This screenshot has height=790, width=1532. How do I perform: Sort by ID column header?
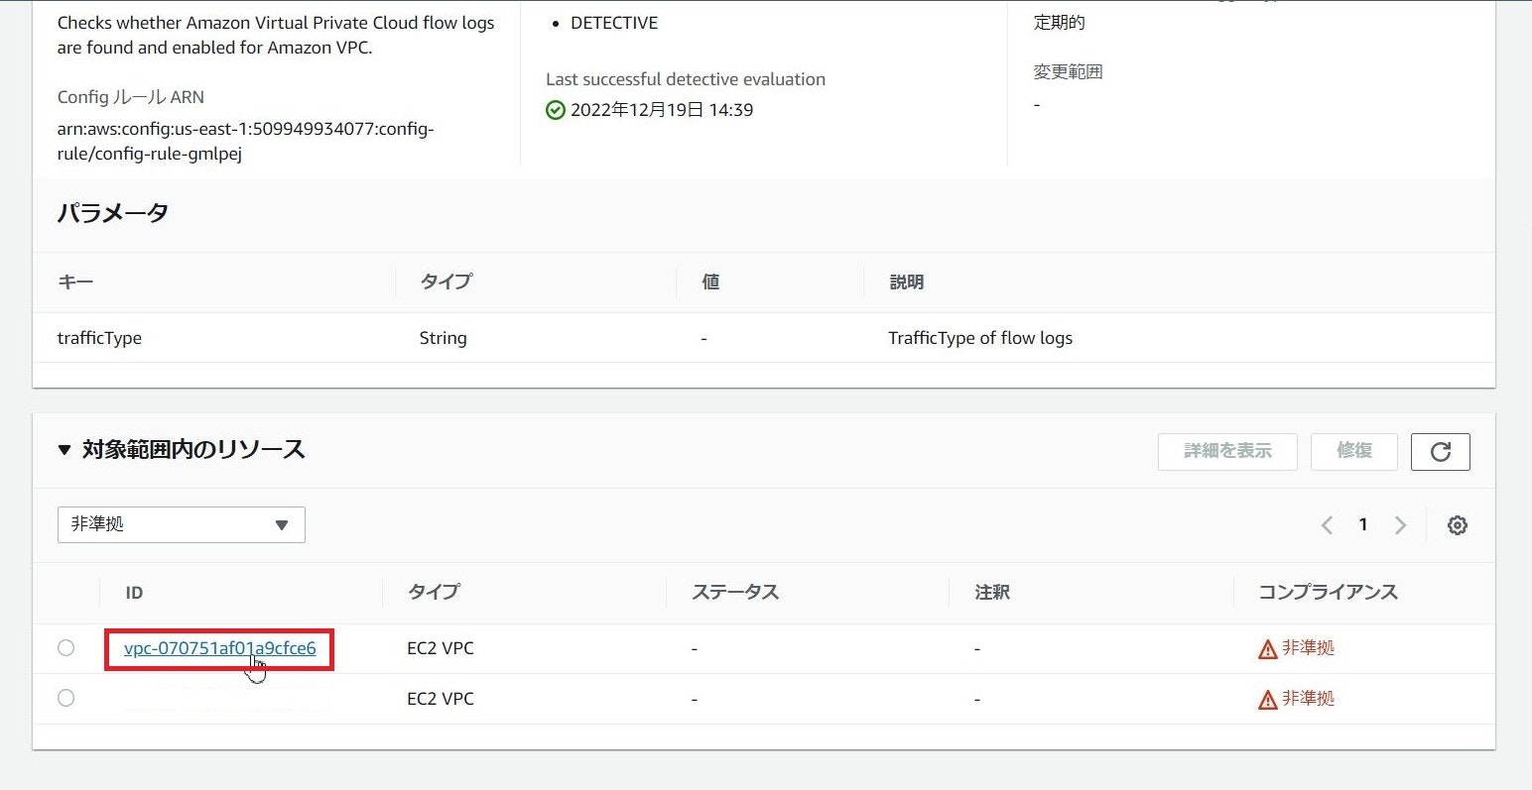134,593
